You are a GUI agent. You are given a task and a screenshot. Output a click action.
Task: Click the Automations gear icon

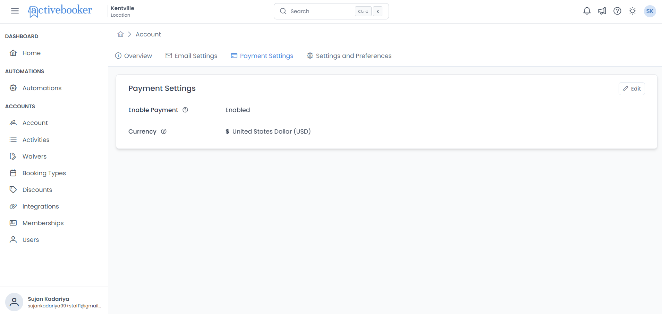[x=13, y=88]
